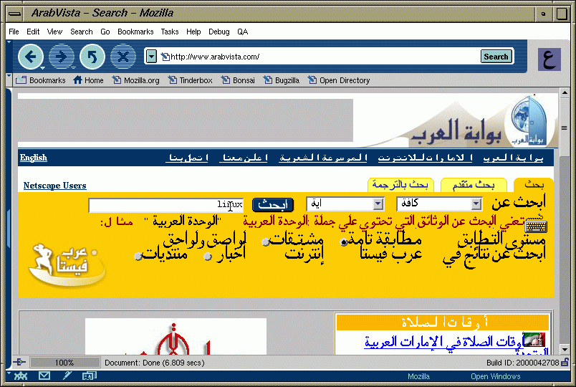Open the View menu
The height and width of the screenshot is (387, 576).
point(54,32)
